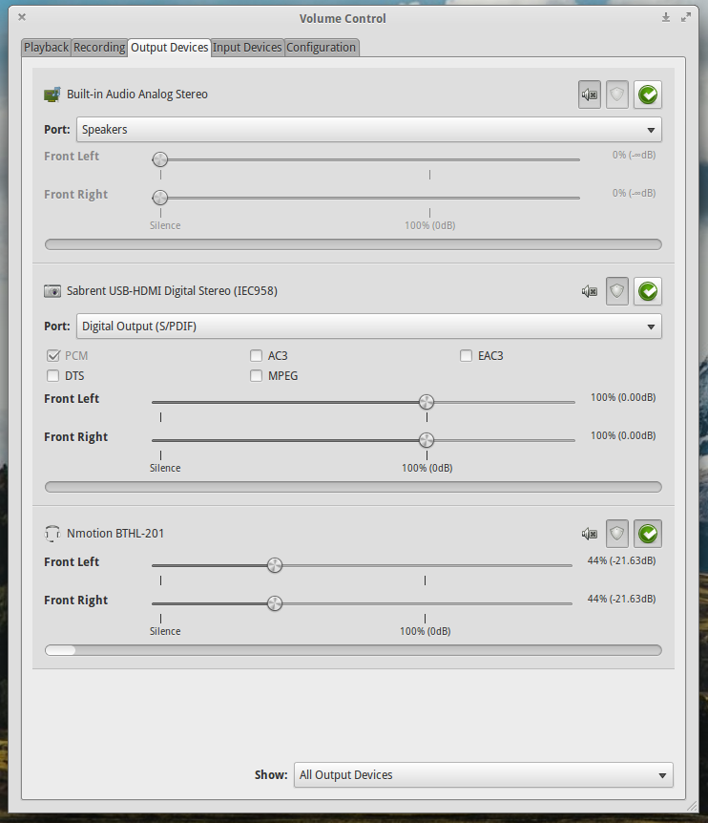Unmute Built-in Audio Analog Stereo
Image resolution: width=708 pixels, height=823 pixels.
pyautogui.click(x=590, y=95)
